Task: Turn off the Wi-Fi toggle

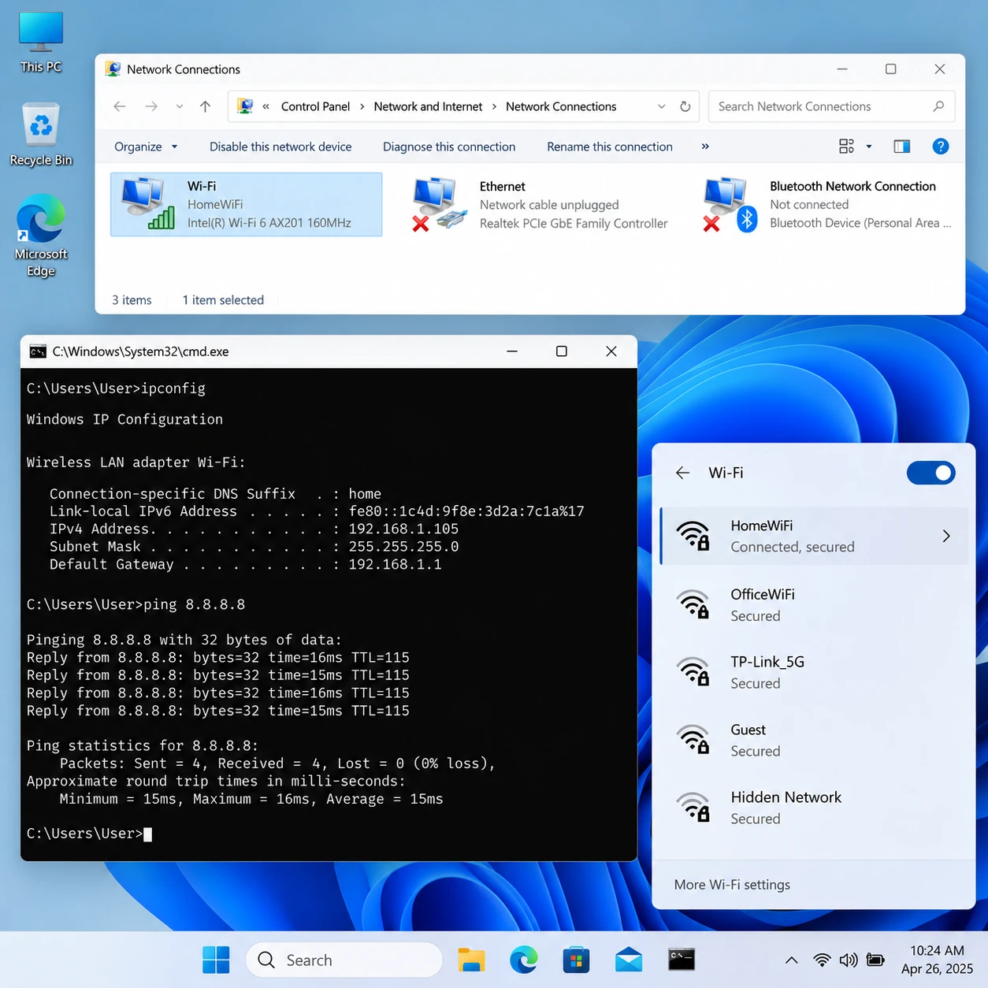Action: coord(930,473)
